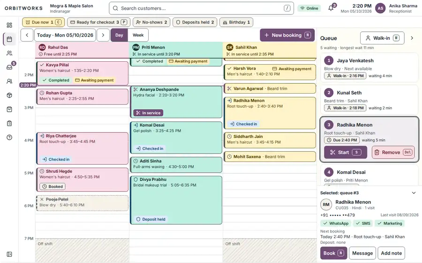
Task: Click the New booking button
Action: pyautogui.click(x=287, y=35)
